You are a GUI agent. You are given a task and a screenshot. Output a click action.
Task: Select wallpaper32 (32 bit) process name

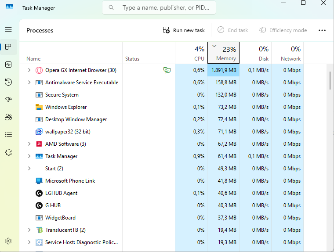click(x=68, y=132)
